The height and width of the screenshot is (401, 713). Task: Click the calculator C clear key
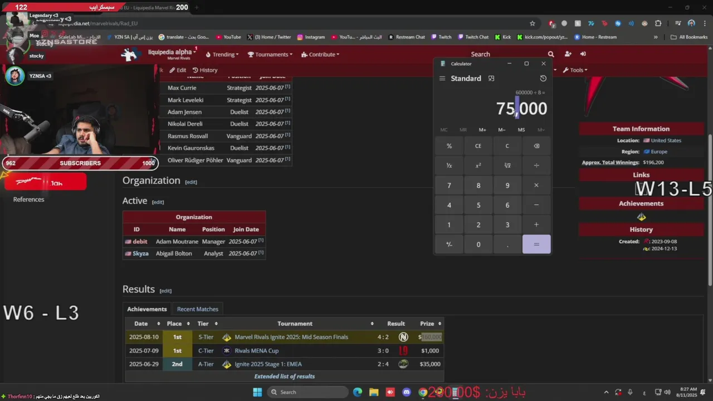[x=507, y=146]
